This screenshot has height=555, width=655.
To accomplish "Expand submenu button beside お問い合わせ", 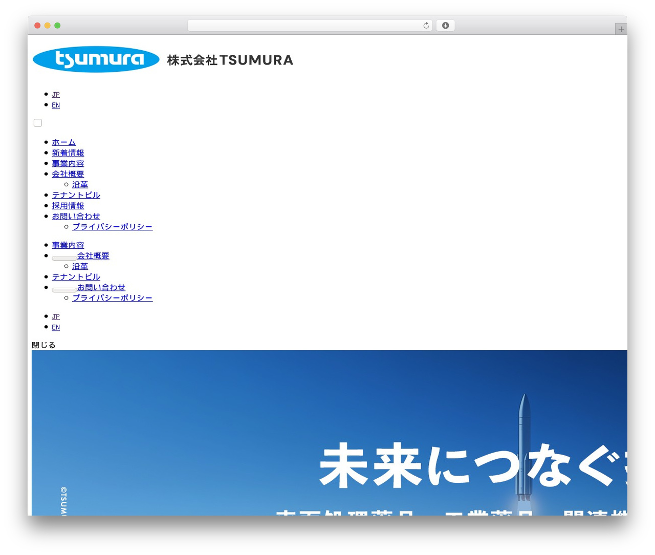I will click(64, 290).
